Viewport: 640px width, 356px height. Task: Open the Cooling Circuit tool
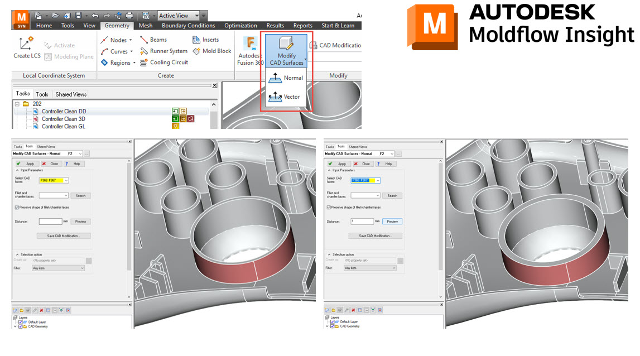164,62
